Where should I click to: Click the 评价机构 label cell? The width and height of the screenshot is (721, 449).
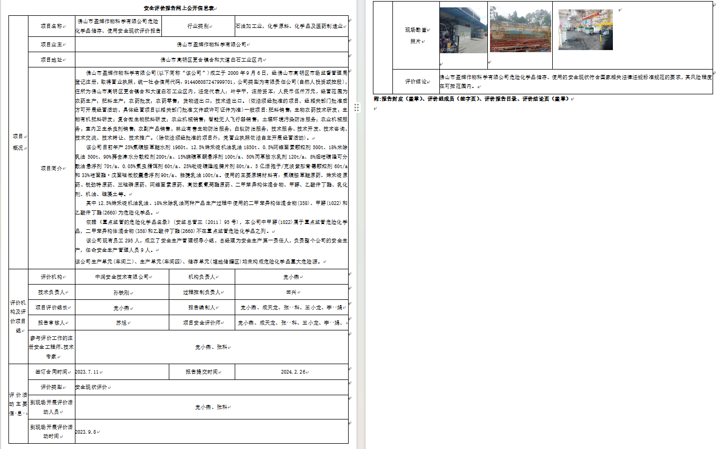pos(51,277)
